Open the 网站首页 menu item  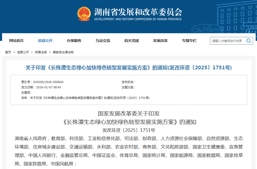(16, 41)
